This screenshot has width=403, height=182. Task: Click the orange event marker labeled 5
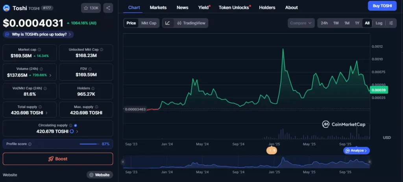click(x=272, y=150)
